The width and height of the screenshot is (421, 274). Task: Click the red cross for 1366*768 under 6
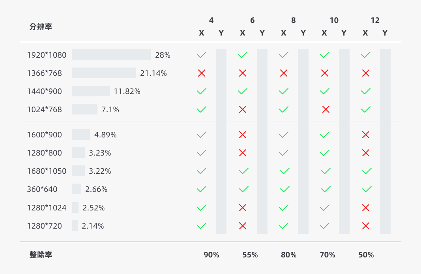[243, 73]
